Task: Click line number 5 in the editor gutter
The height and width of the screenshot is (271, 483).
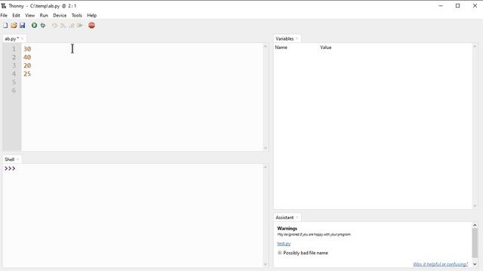Action: [14, 82]
